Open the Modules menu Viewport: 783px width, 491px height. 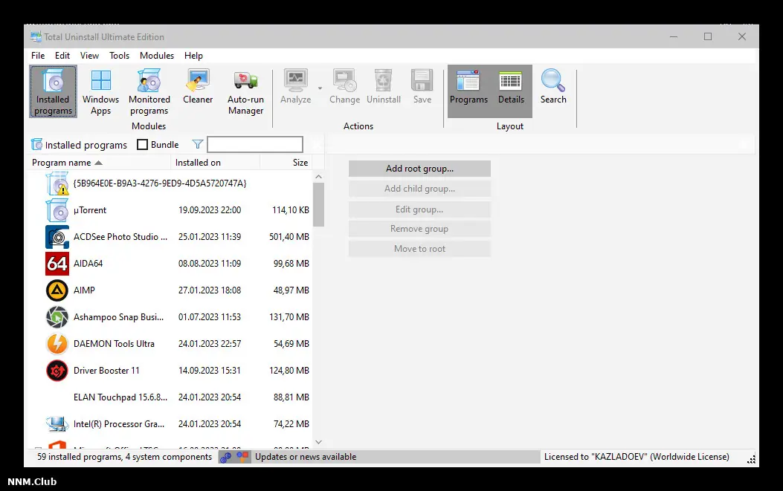tap(157, 56)
